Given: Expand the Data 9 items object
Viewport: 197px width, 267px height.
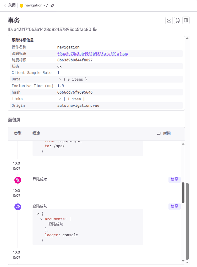Looking at the screenshot, I should (60, 79).
